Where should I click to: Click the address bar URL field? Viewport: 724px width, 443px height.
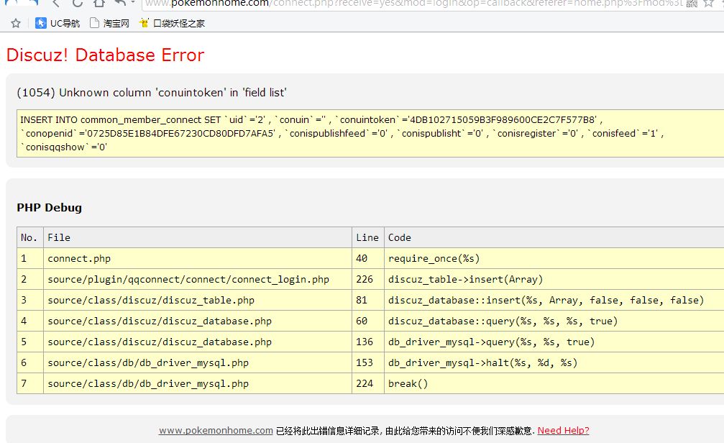coord(413,4)
